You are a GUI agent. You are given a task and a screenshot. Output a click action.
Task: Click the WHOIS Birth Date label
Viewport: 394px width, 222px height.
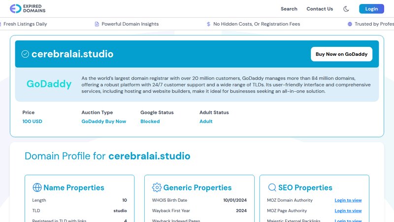(169, 200)
